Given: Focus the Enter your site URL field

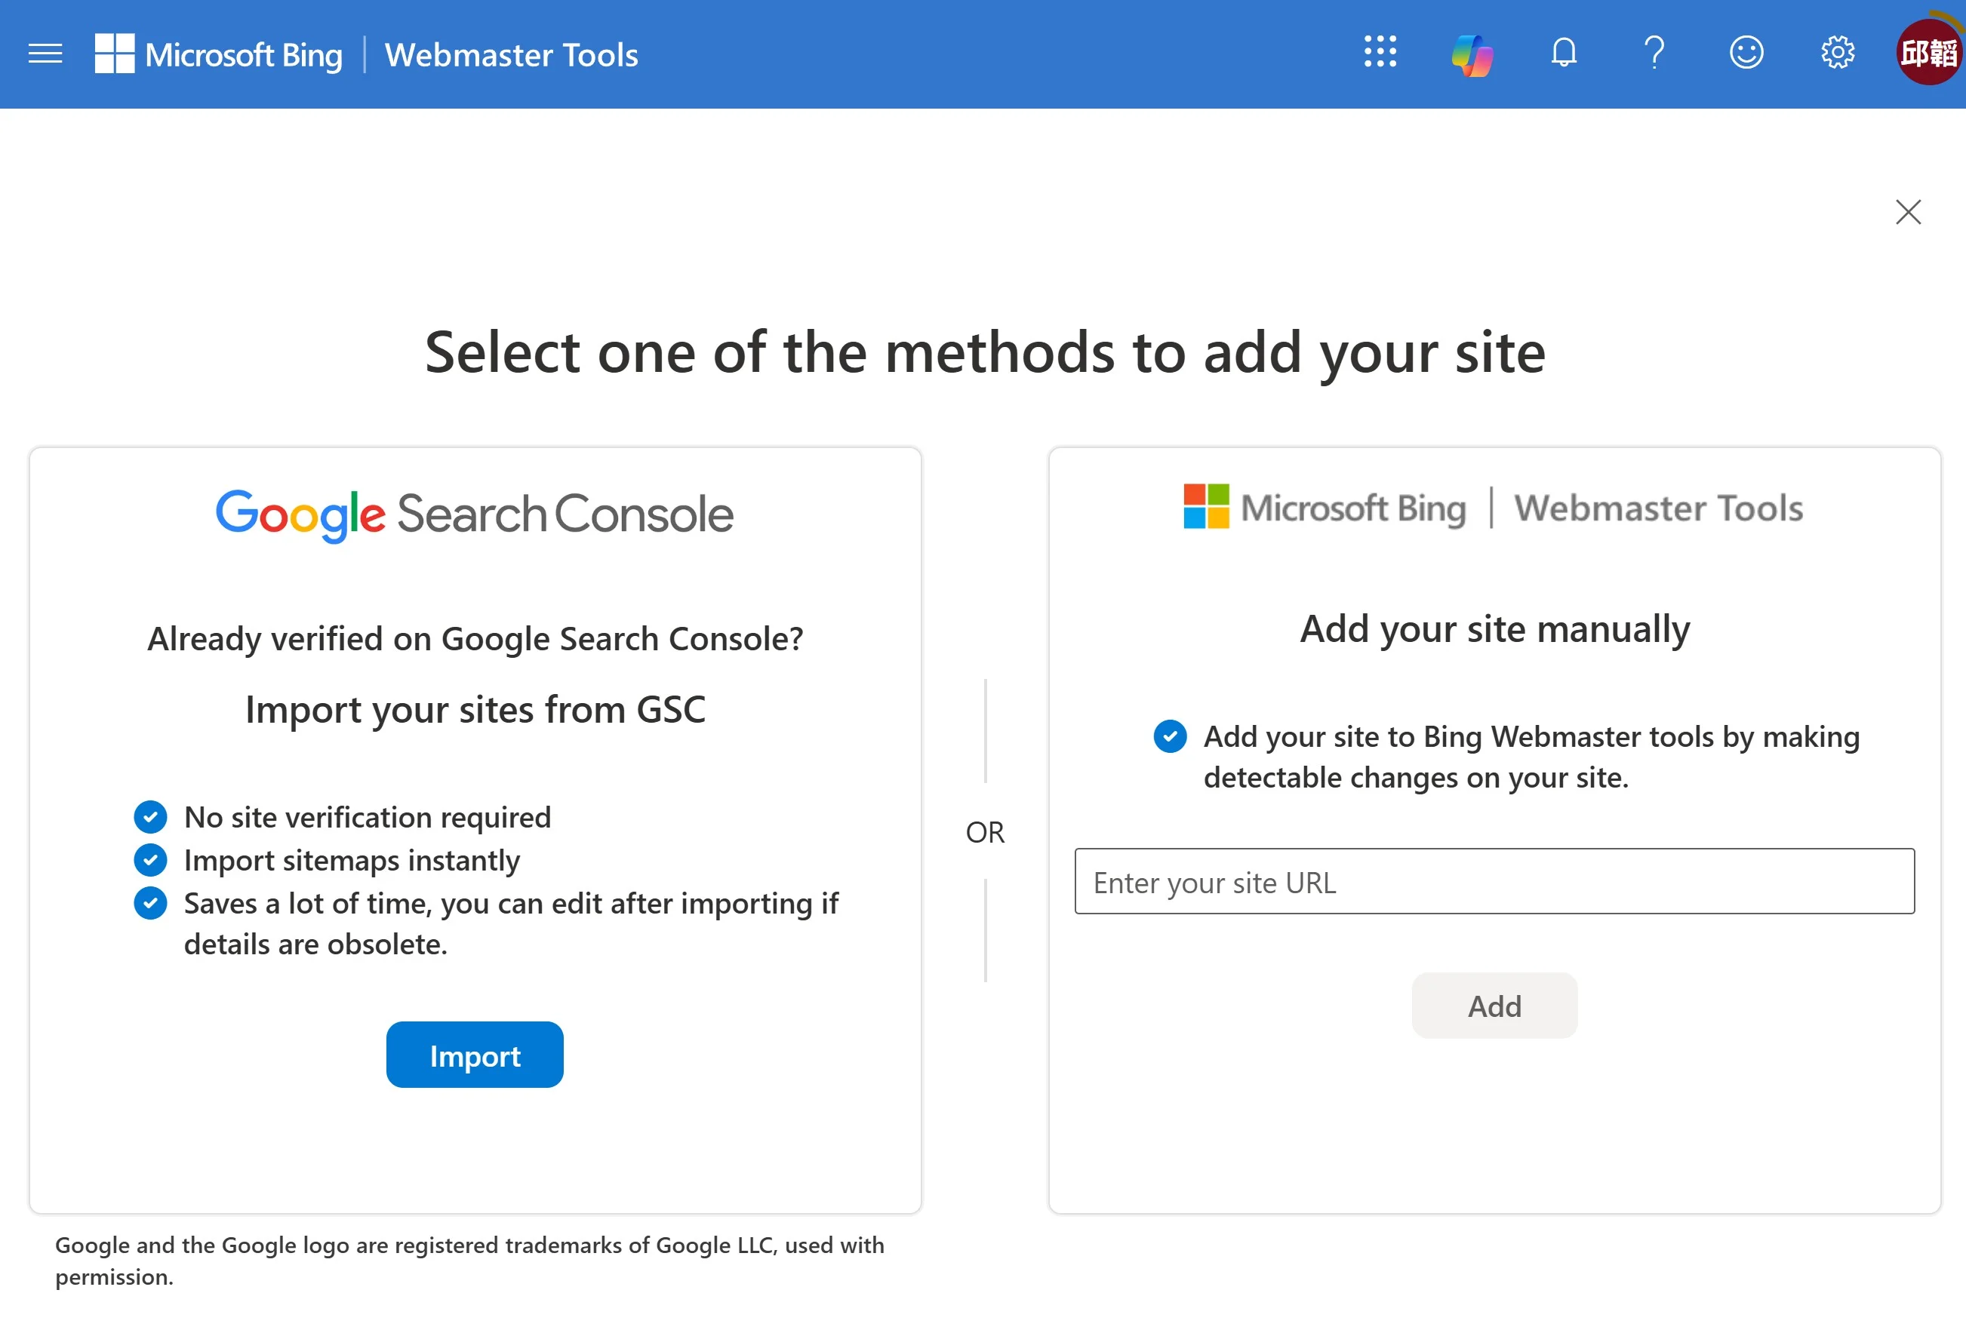Looking at the screenshot, I should 1494,881.
